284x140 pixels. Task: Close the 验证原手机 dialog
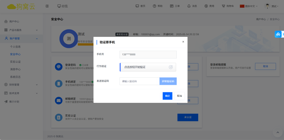183,42
